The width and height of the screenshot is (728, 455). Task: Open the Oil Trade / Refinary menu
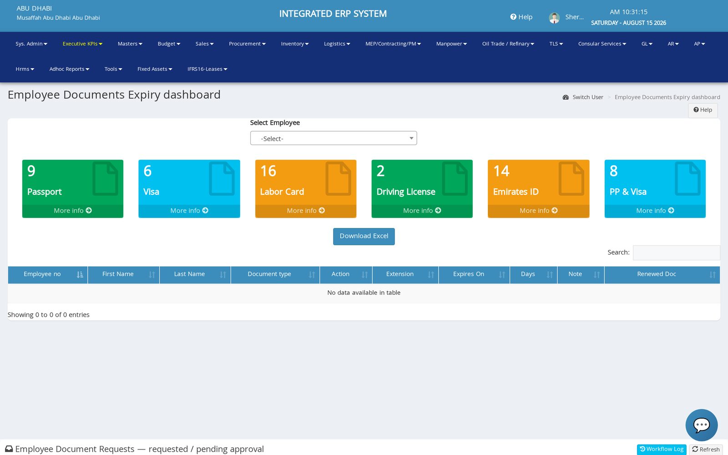(x=508, y=44)
